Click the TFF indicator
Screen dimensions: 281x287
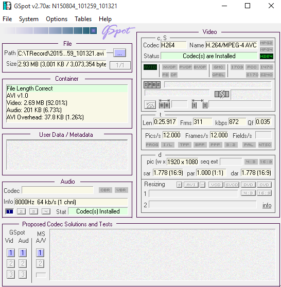[184, 145]
